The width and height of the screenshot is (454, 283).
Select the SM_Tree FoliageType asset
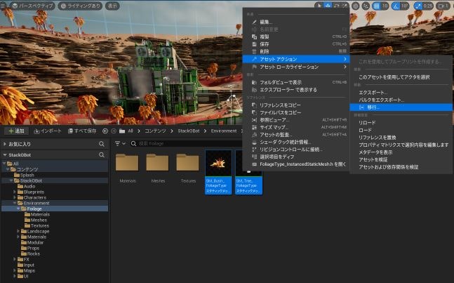coord(249,172)
